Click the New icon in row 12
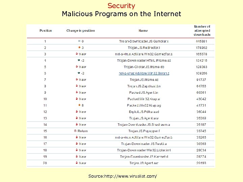The image size is (243, 182). 77,112
